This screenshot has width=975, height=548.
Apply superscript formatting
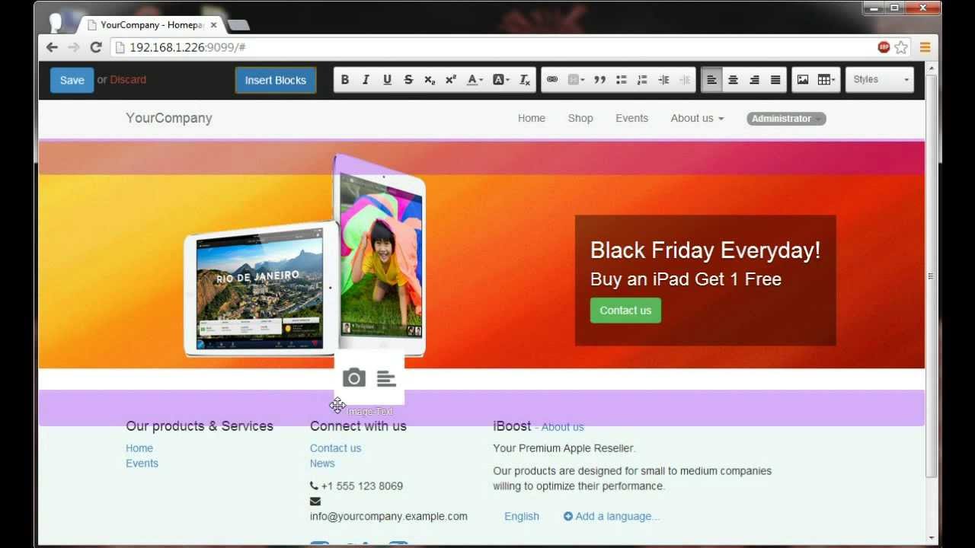[451, 80]
